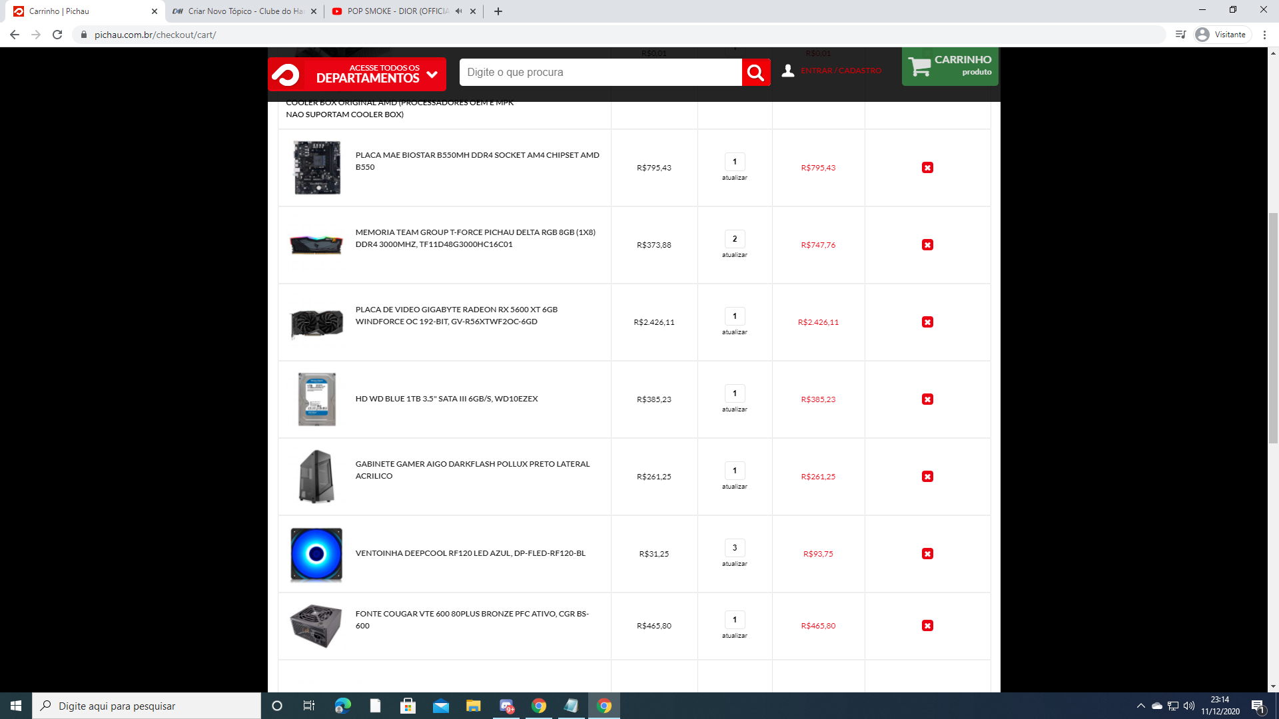Click atualizar under the Cougar power supply quantity

point(735,636)
